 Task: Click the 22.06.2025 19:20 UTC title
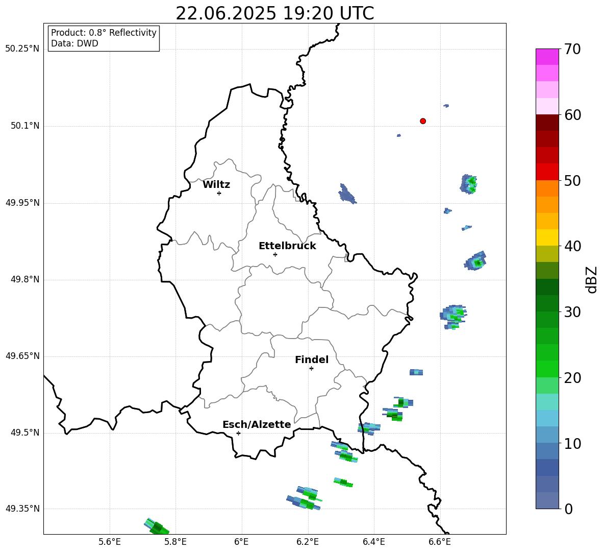point(274,13)
